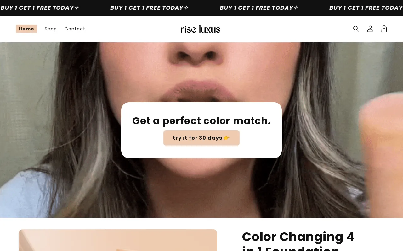Click the white rounded hero card's blank area
The height and width of the screenshot is (251, 403).
201,152
